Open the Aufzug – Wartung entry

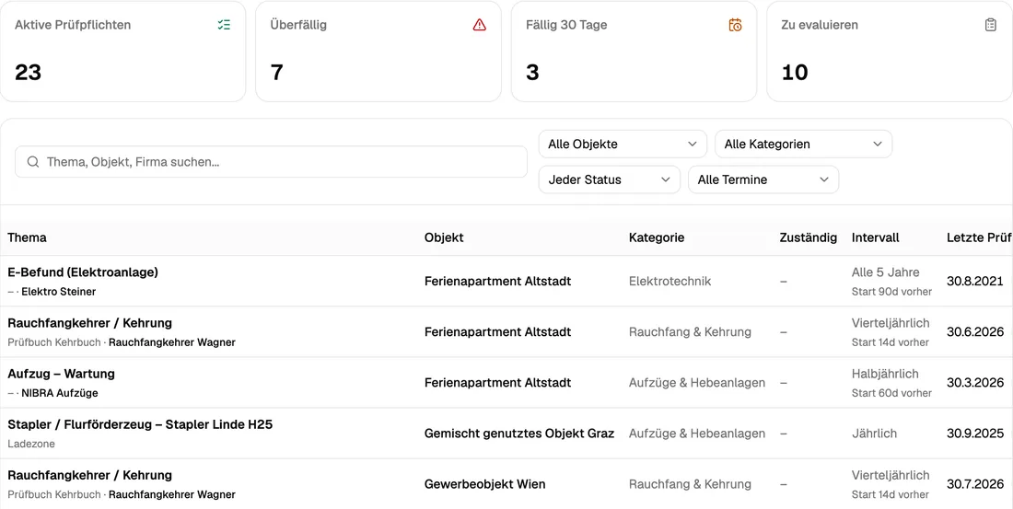pos(506,382)
